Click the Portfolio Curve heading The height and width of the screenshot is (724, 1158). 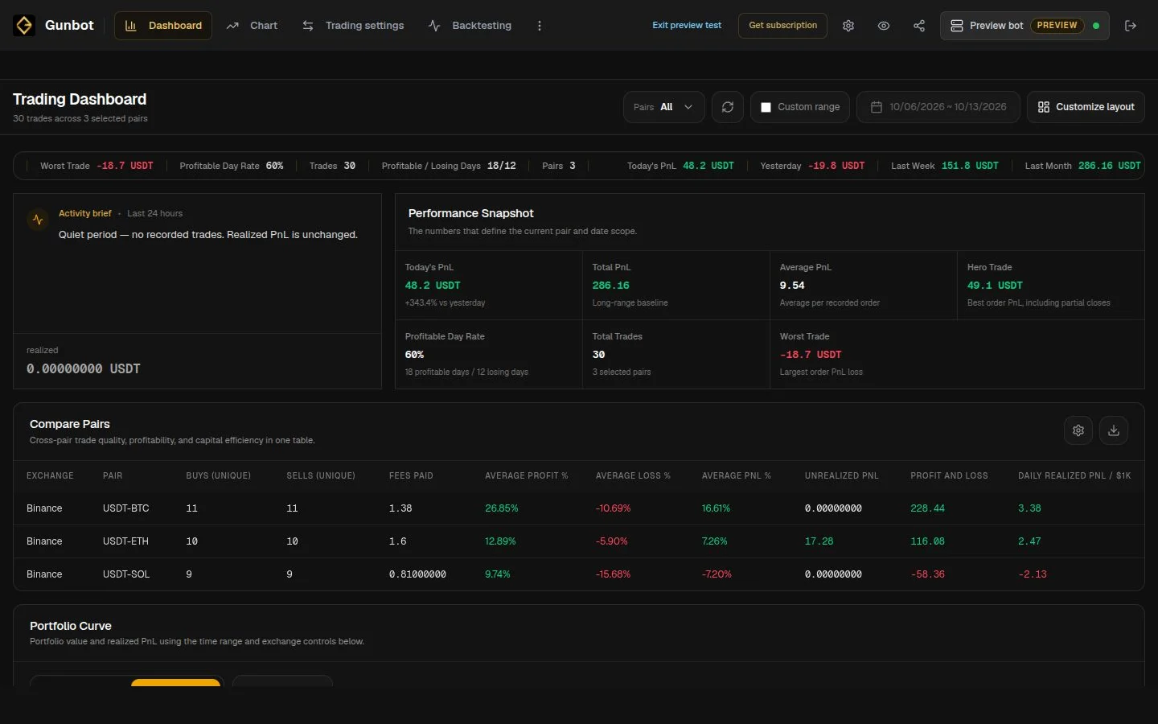click(71, 626)
